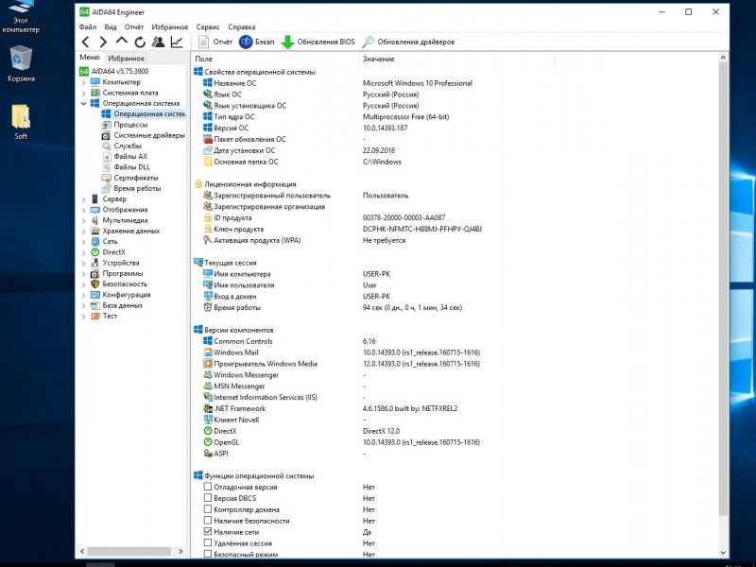Go forward with the right arrow toolbar icon
Image resolution: width=756 pixels, height=567 pixels.
(103, 42)
